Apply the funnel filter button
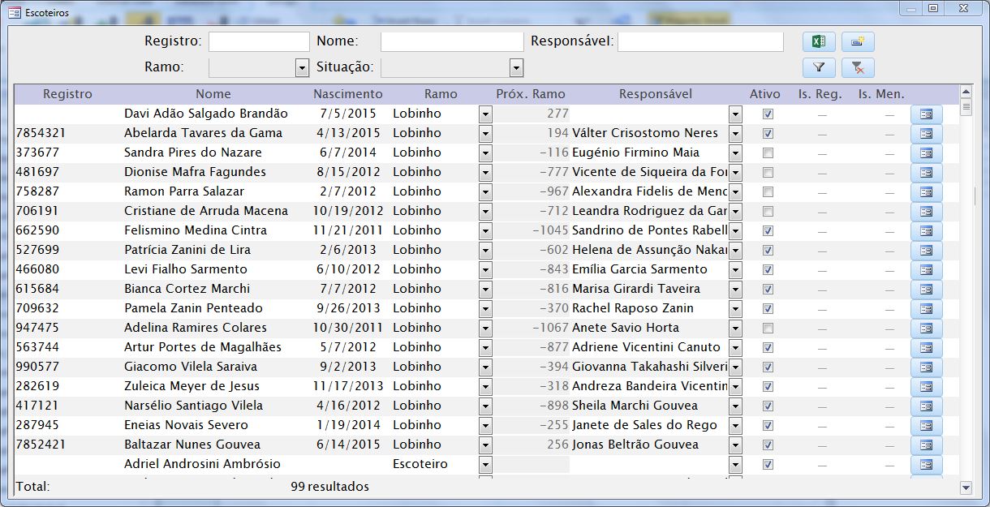This screenshot has height=507, width=990. [819, 68]
